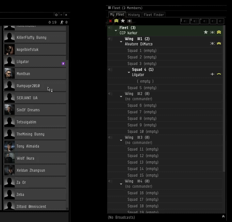This screenshot has height=222, width=232.
Task: Click the yellow single chevron on Lilgator squad row
Action: click(219, 74)
